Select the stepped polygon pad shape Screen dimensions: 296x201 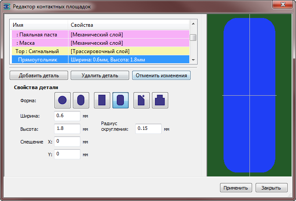(x=160, y=100)
